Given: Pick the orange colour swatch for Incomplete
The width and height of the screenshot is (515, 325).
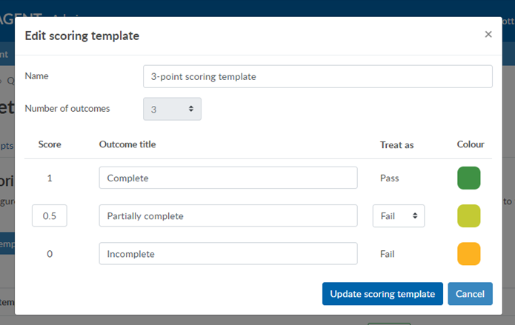Looking at the screenshot, I should click(469, 254).
